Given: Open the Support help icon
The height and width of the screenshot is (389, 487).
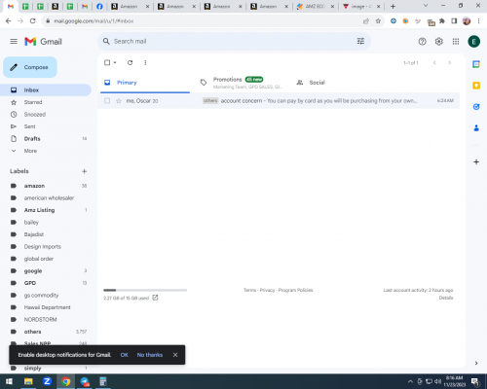Looking at the screenshot, I should coord(422,42).
